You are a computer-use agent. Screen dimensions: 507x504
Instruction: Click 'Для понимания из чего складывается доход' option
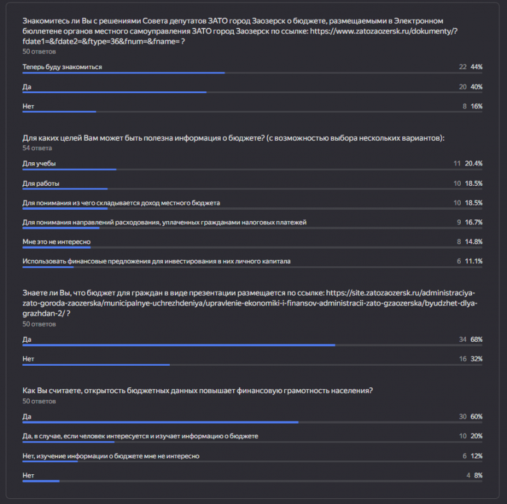(x=121, y=203)
